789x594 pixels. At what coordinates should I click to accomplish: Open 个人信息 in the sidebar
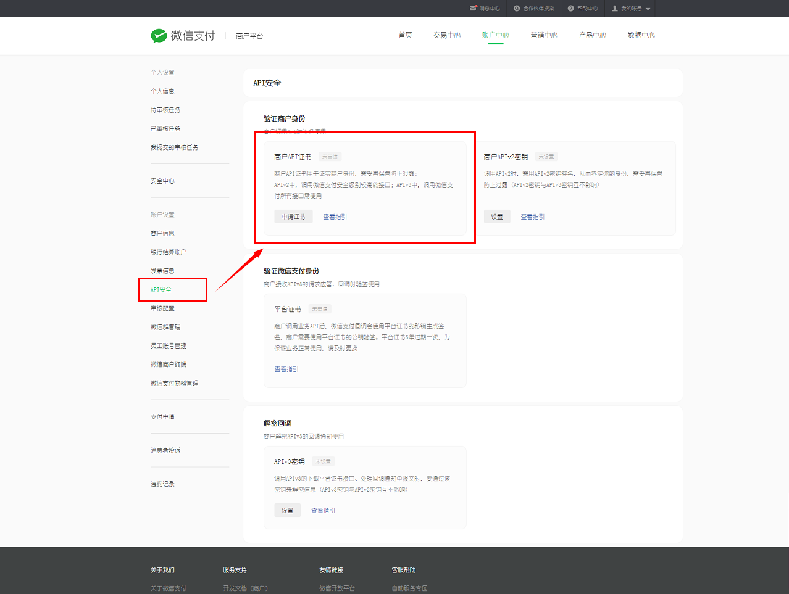[162, 91]
